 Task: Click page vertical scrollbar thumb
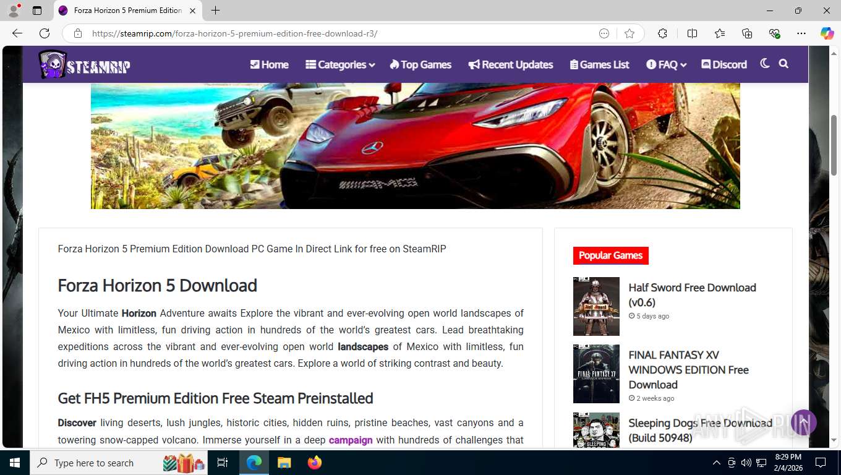click(x=834, y=145)
